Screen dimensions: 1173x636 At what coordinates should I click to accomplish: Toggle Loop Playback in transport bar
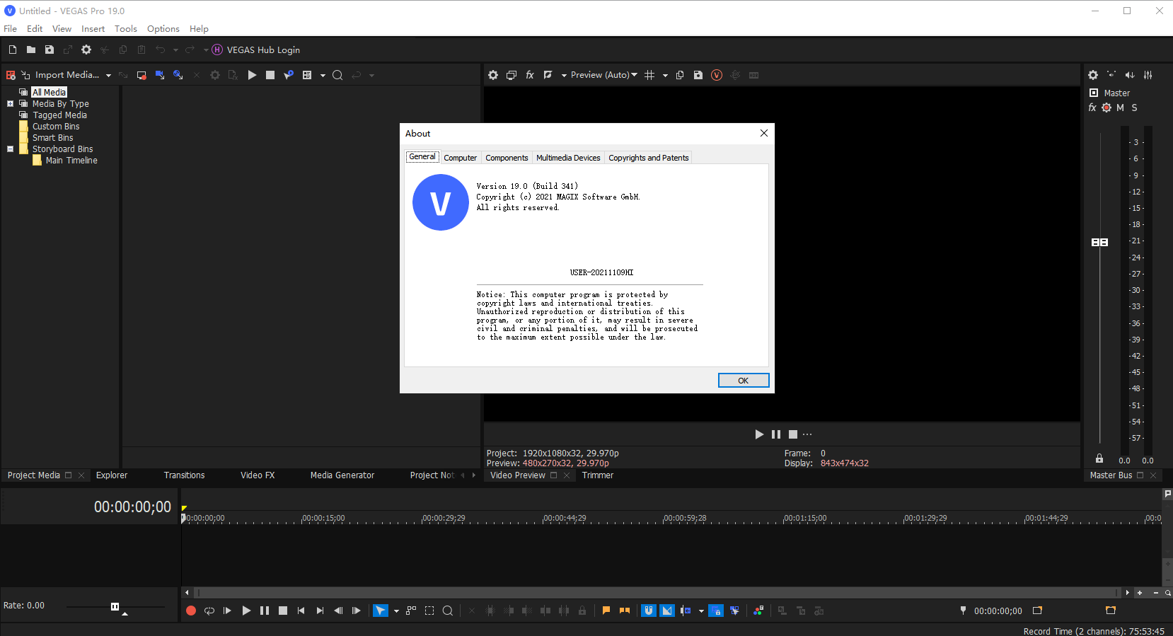(209, 611)
